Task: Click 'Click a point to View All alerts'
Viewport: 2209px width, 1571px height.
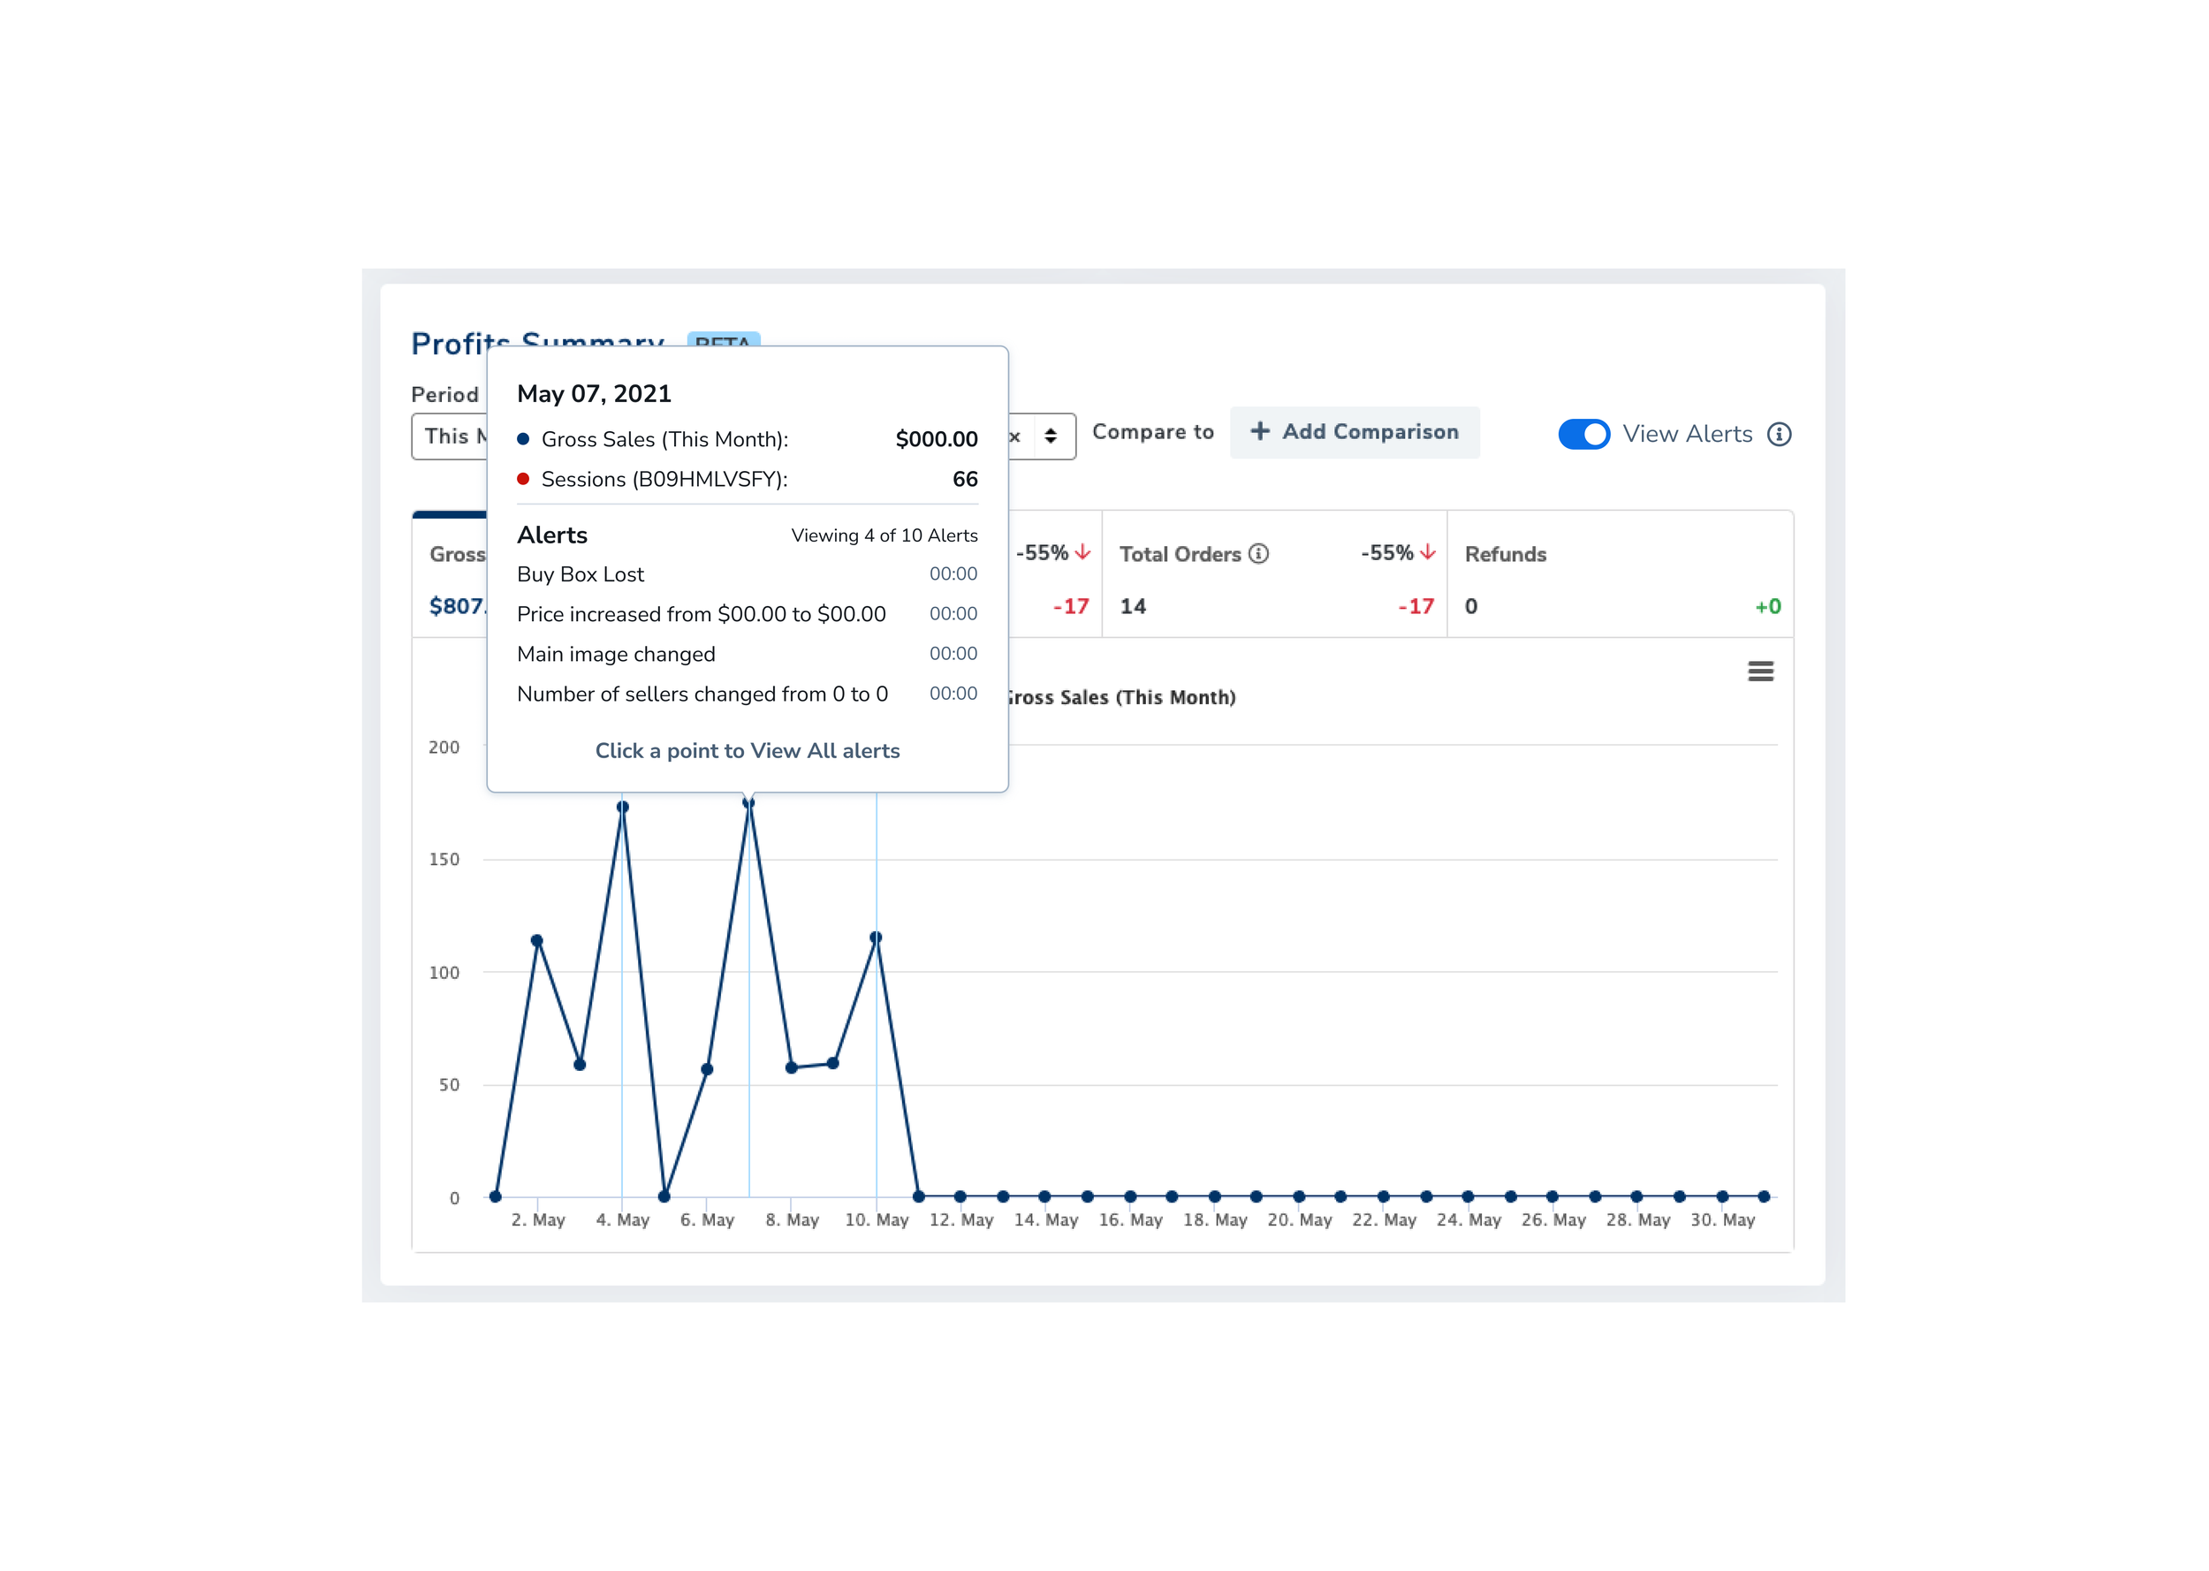Action: (x=747, y=751)
